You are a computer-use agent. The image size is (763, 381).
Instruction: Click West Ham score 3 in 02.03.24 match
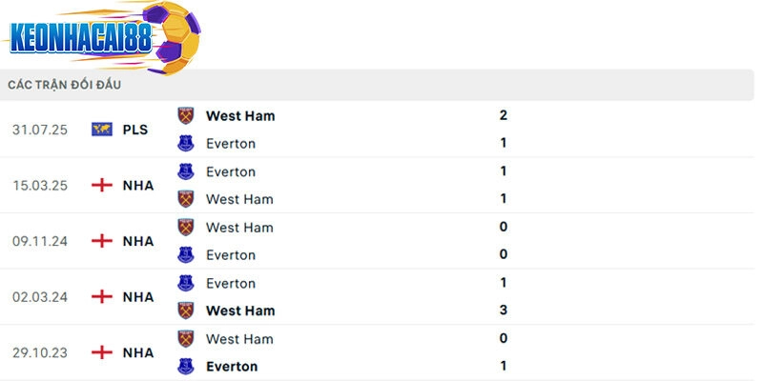click(503, 311)
